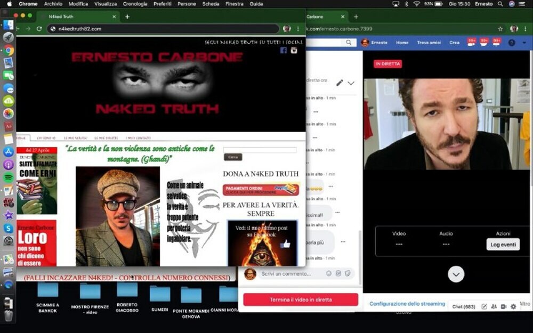Click the Loro non sono chi dicono book thumbnail
The width and height of the screenshot is (533, 333).
(36, 243)
